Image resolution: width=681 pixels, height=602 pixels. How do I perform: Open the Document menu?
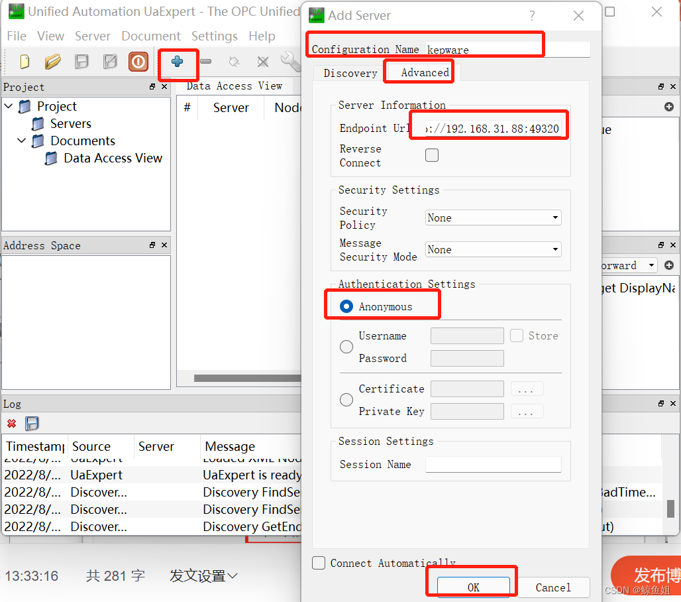[150, 36]
